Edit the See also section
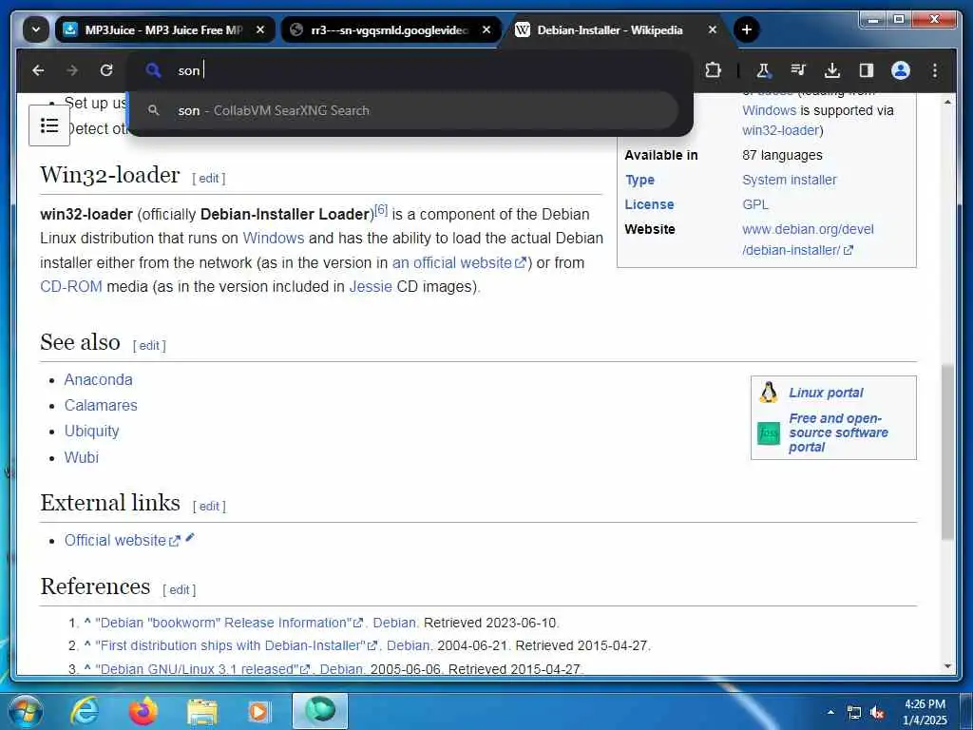Screen dimensions: 973x730 pos(149,346)
